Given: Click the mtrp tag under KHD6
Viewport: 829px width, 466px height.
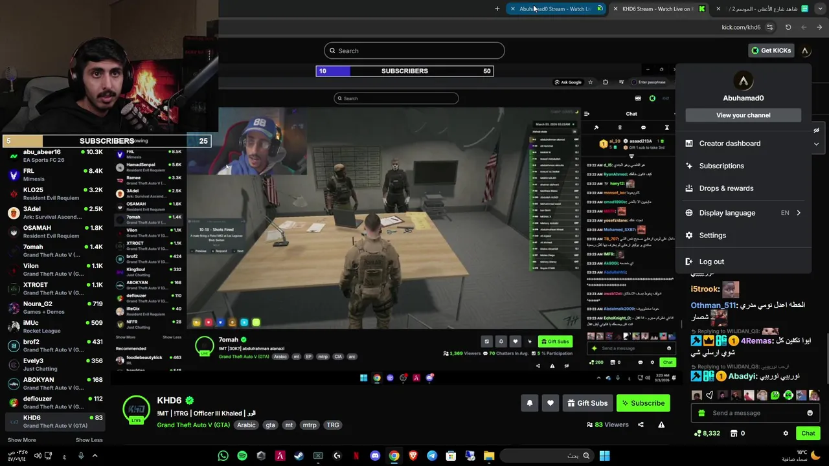Looking at the screenshot, I should tap(310, 425).
